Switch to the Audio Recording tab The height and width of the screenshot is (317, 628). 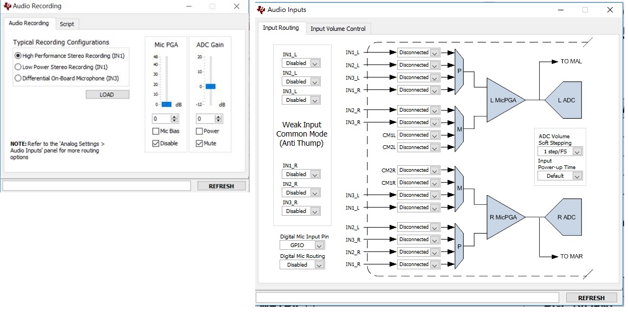click(29, 23)
